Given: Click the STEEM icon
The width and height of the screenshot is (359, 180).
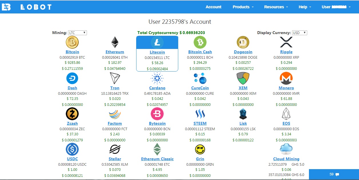Looking at the screenshot, I should point(200,113).
